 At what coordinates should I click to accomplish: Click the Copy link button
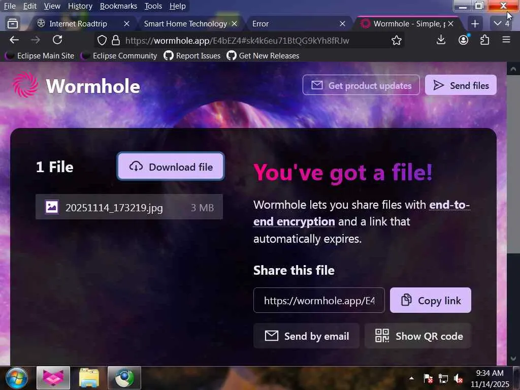coord(431,301)
